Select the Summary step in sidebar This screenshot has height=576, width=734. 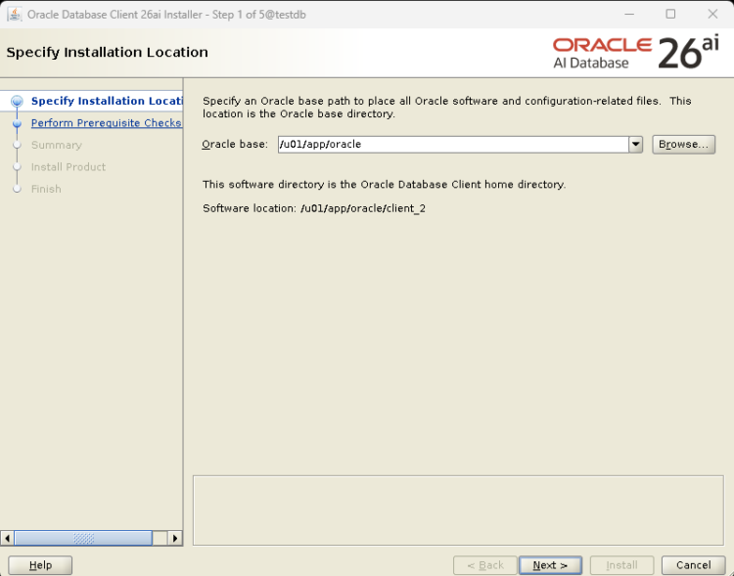click(x=56, y=145)
